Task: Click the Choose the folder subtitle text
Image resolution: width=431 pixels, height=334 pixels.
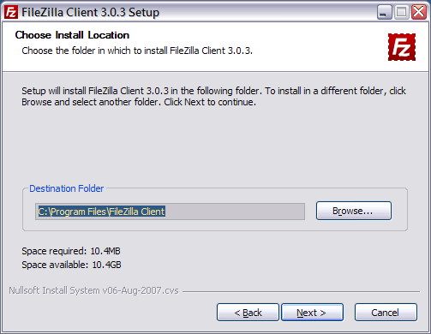Action: coord(137,51)
